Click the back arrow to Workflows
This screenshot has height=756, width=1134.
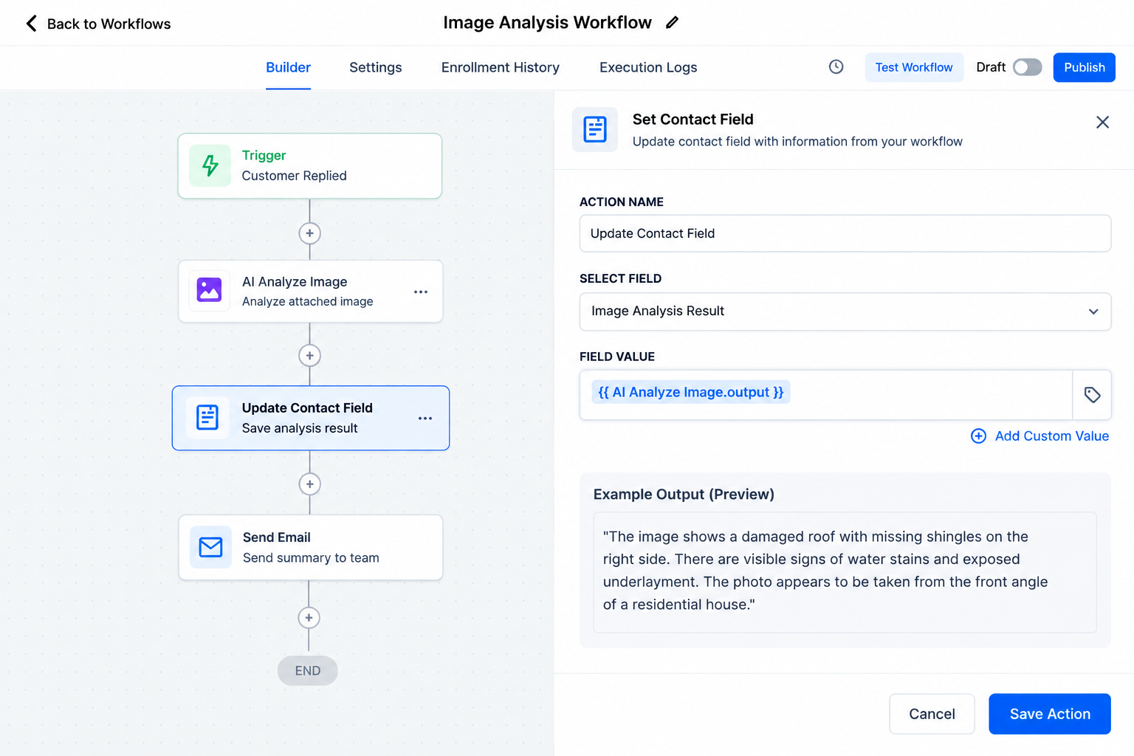pos(31,24)
